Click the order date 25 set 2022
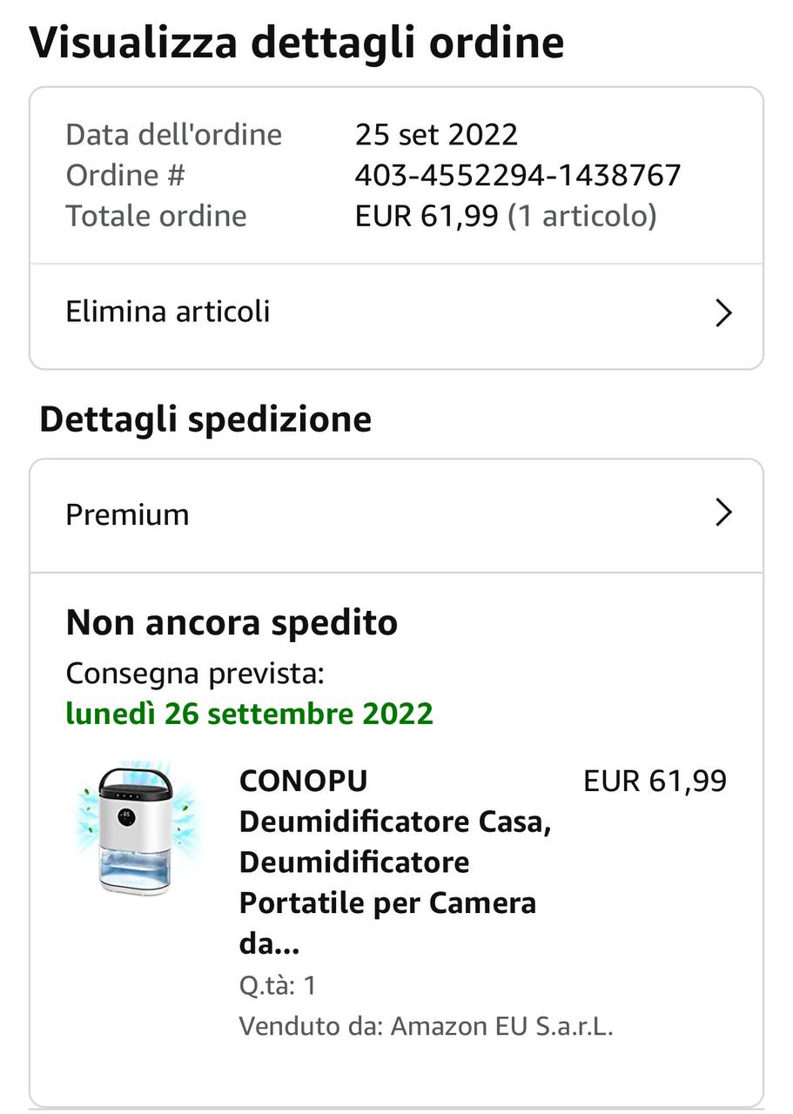The width and height of the screenshot is (793, 1114). 436,135
